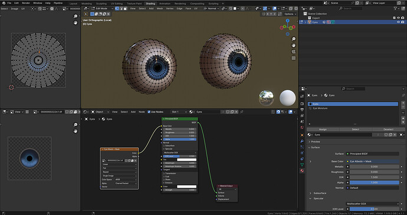Open the viewport Options dropdown
The height and width of the screenshot is (215, 407).
[290, 14]
